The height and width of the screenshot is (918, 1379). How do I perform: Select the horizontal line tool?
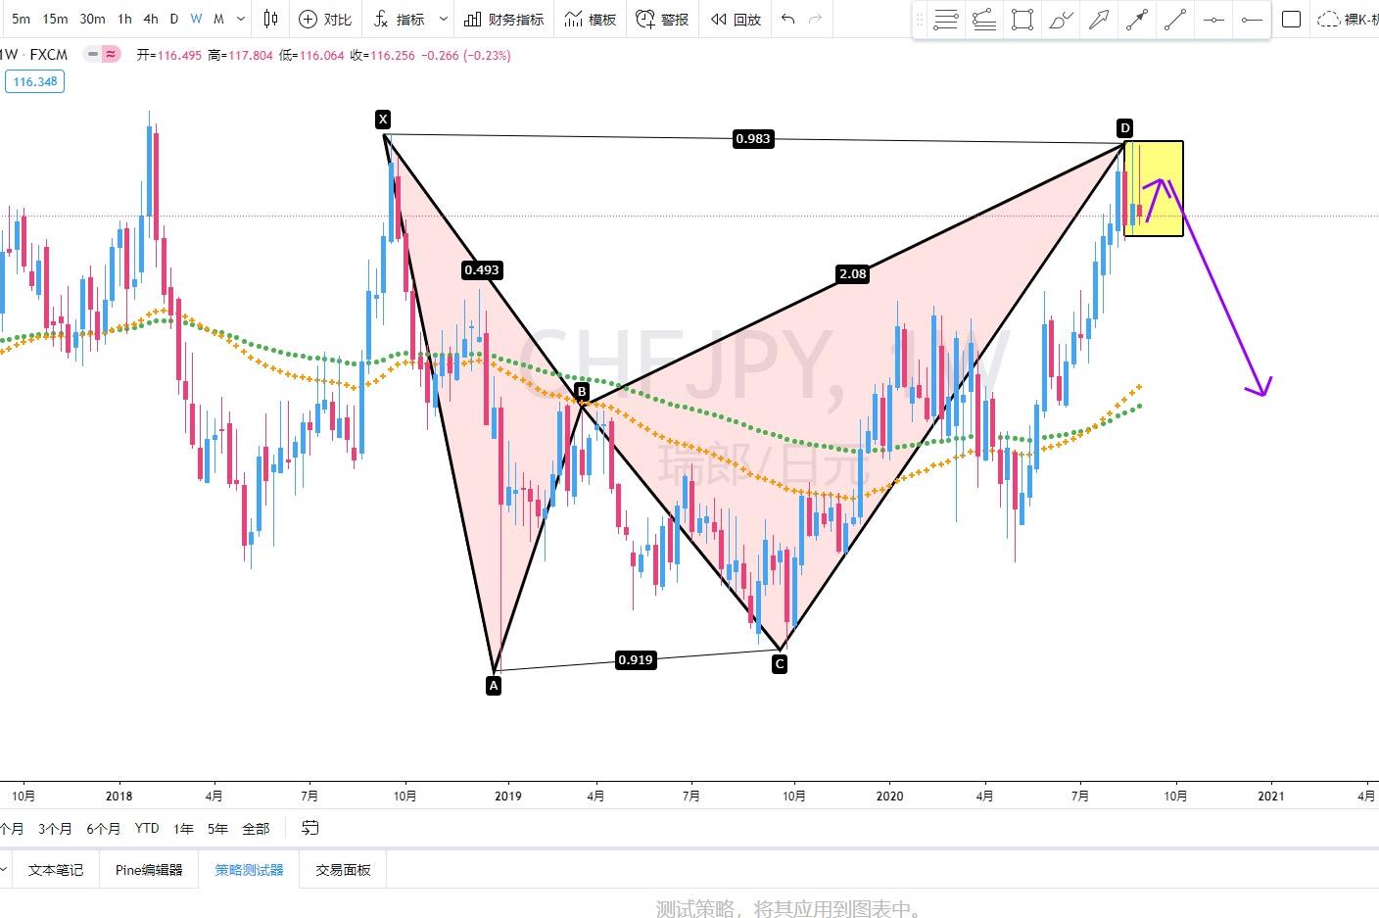pyautogui.click(x=1213, y=20)
